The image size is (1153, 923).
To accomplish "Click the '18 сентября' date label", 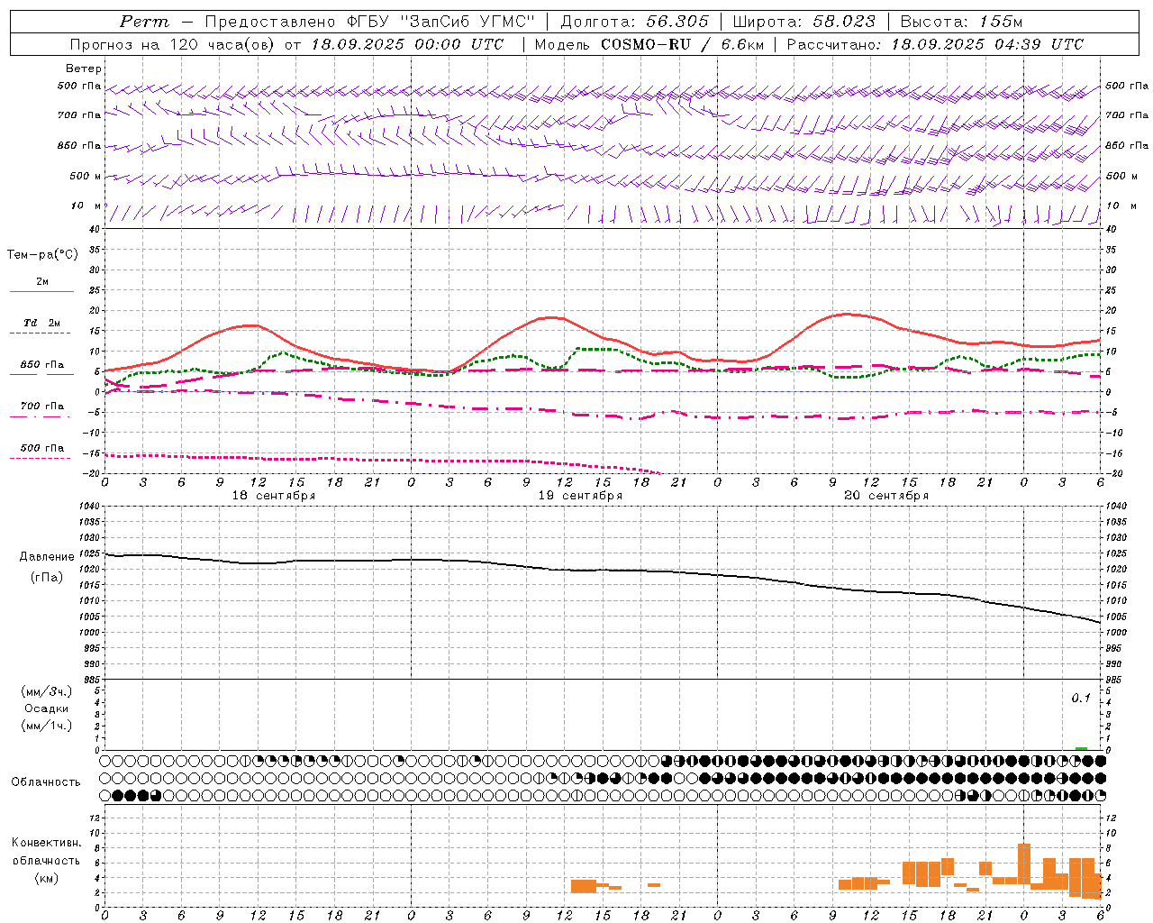I will [274, 496].
